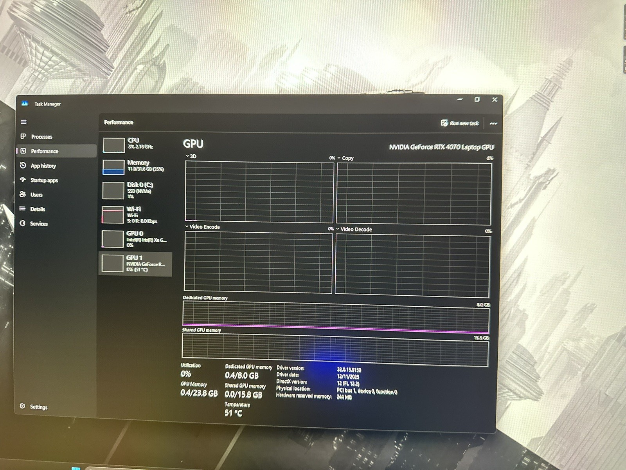Close the Task Manager window
This screenshot has height=470, width=626.
click(x=495, y=99)
